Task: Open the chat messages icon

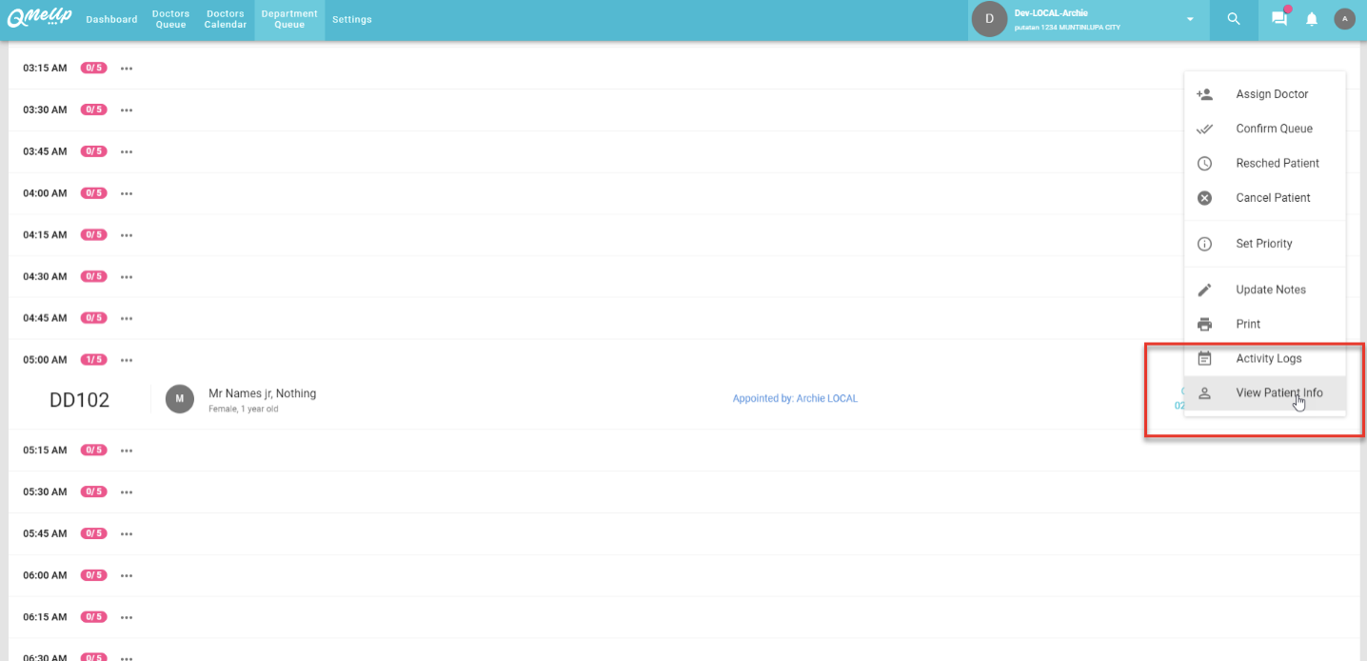Action: pos(1278,19)
